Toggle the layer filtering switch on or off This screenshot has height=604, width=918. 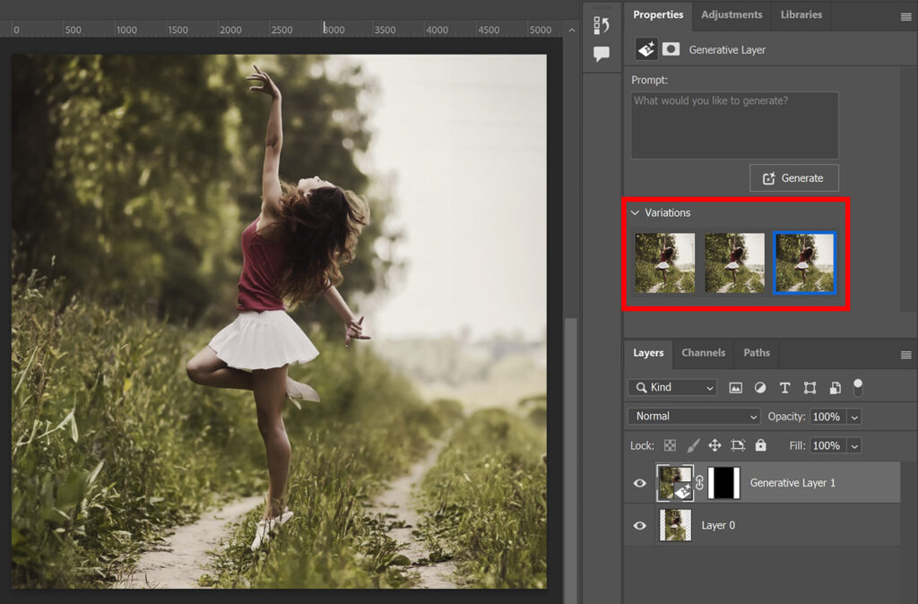[858, 387]
